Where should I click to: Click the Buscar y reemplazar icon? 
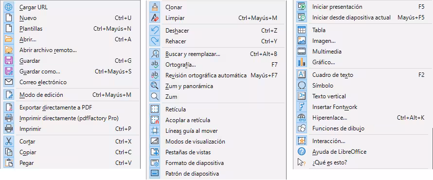155,54
